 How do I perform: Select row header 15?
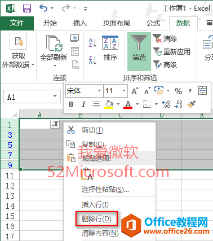tap(10, 216)
